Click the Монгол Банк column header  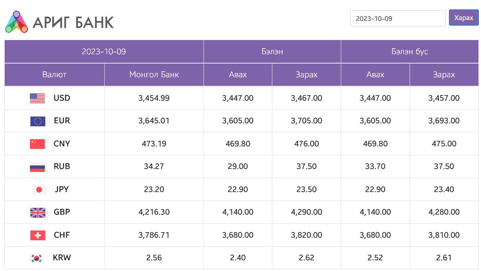(x=154, y=75)
